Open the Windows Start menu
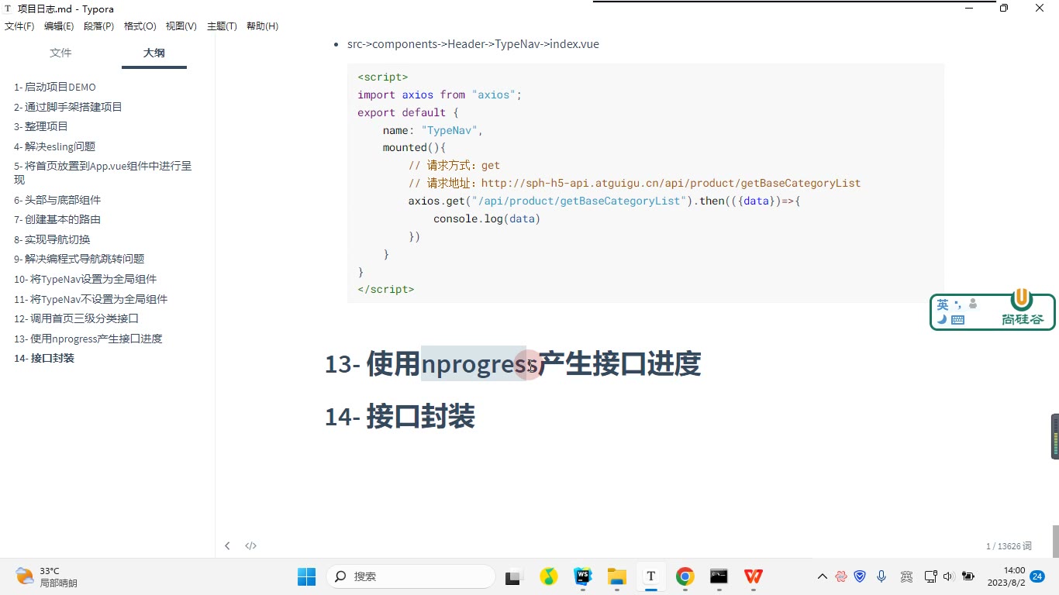The width and height of the screenshot is (1059, 595). pos(306,576)
